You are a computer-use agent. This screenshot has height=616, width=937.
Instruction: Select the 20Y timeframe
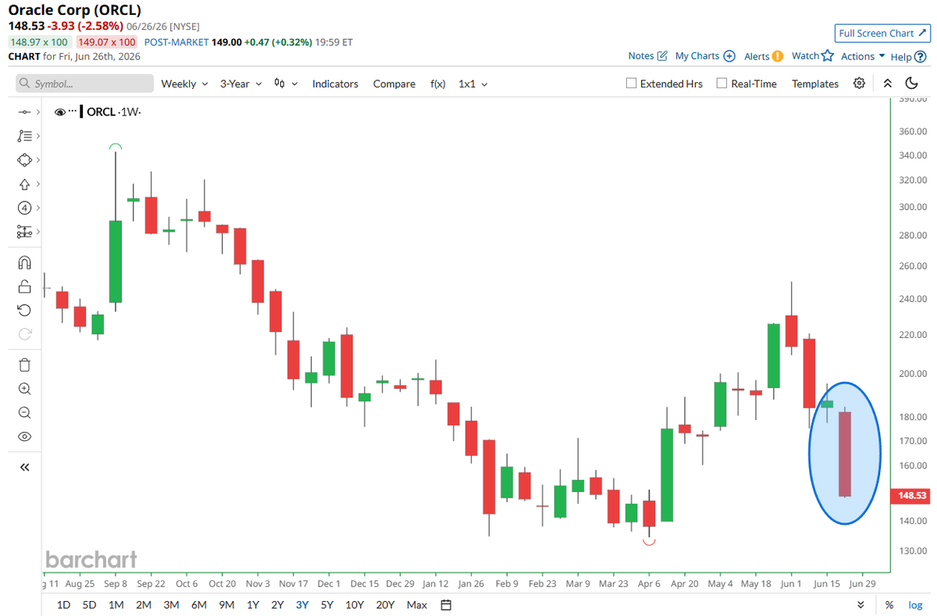point(385,604)
